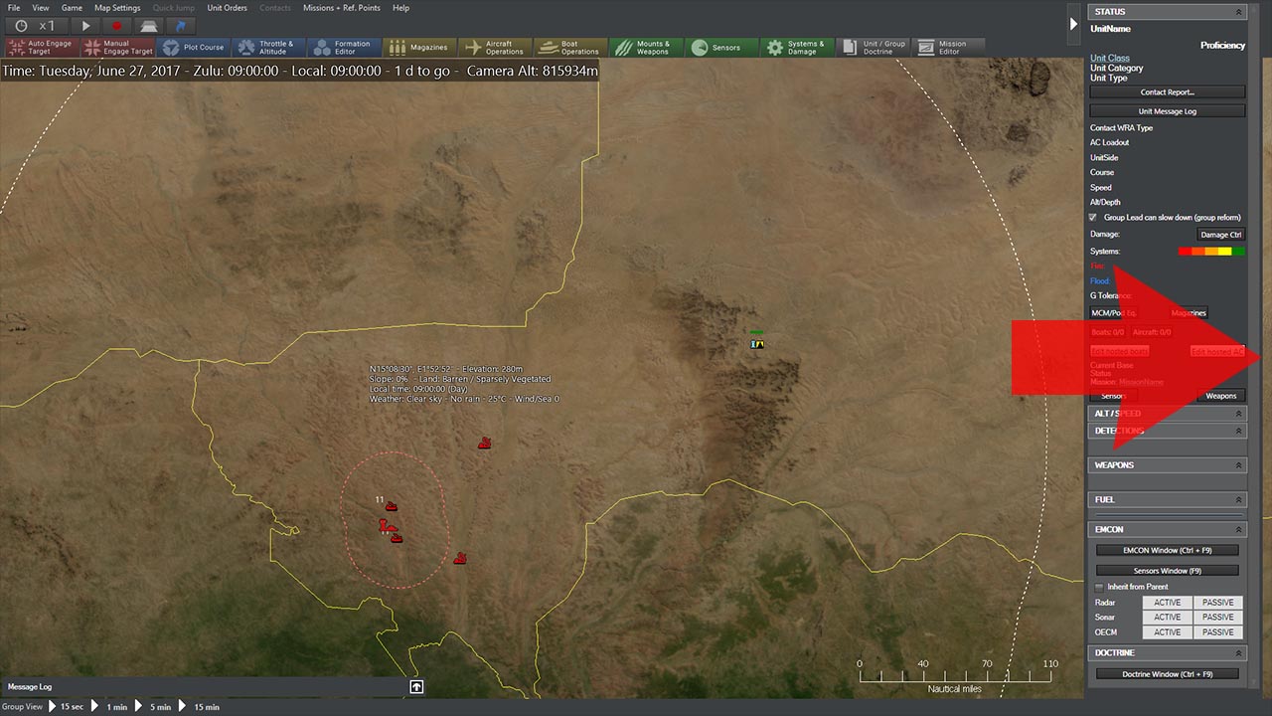Select the yellow unit icon on the map
The image size is (1272, 716).
coord(757,344)
